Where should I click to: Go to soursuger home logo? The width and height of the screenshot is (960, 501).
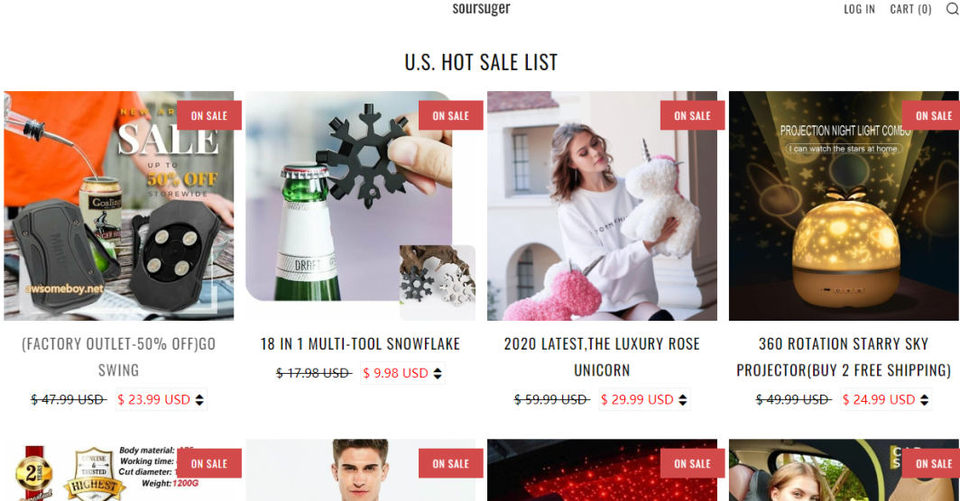coord(481,9)
